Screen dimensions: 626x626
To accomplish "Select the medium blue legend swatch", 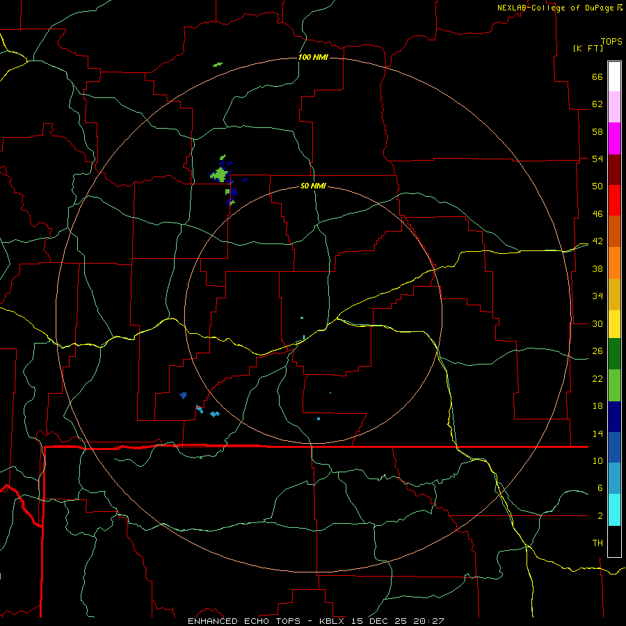I will [x=614, y=447].
